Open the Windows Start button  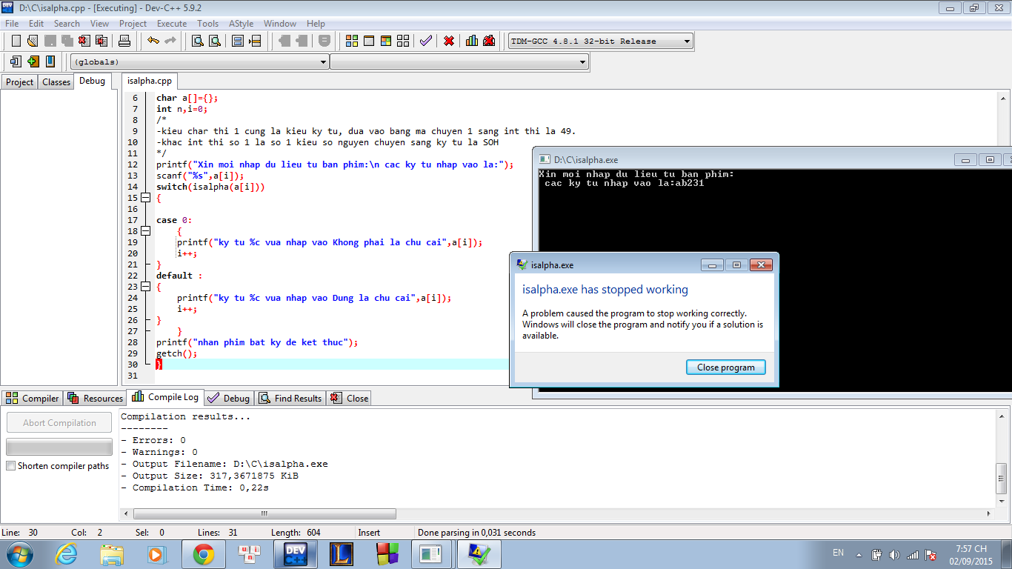coord(19,553)
